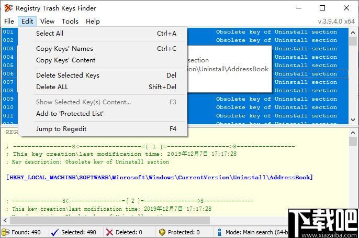Choose Copy Keys' Names menu entry
This screenshot has height=238, width=359.
click(64, 49)
